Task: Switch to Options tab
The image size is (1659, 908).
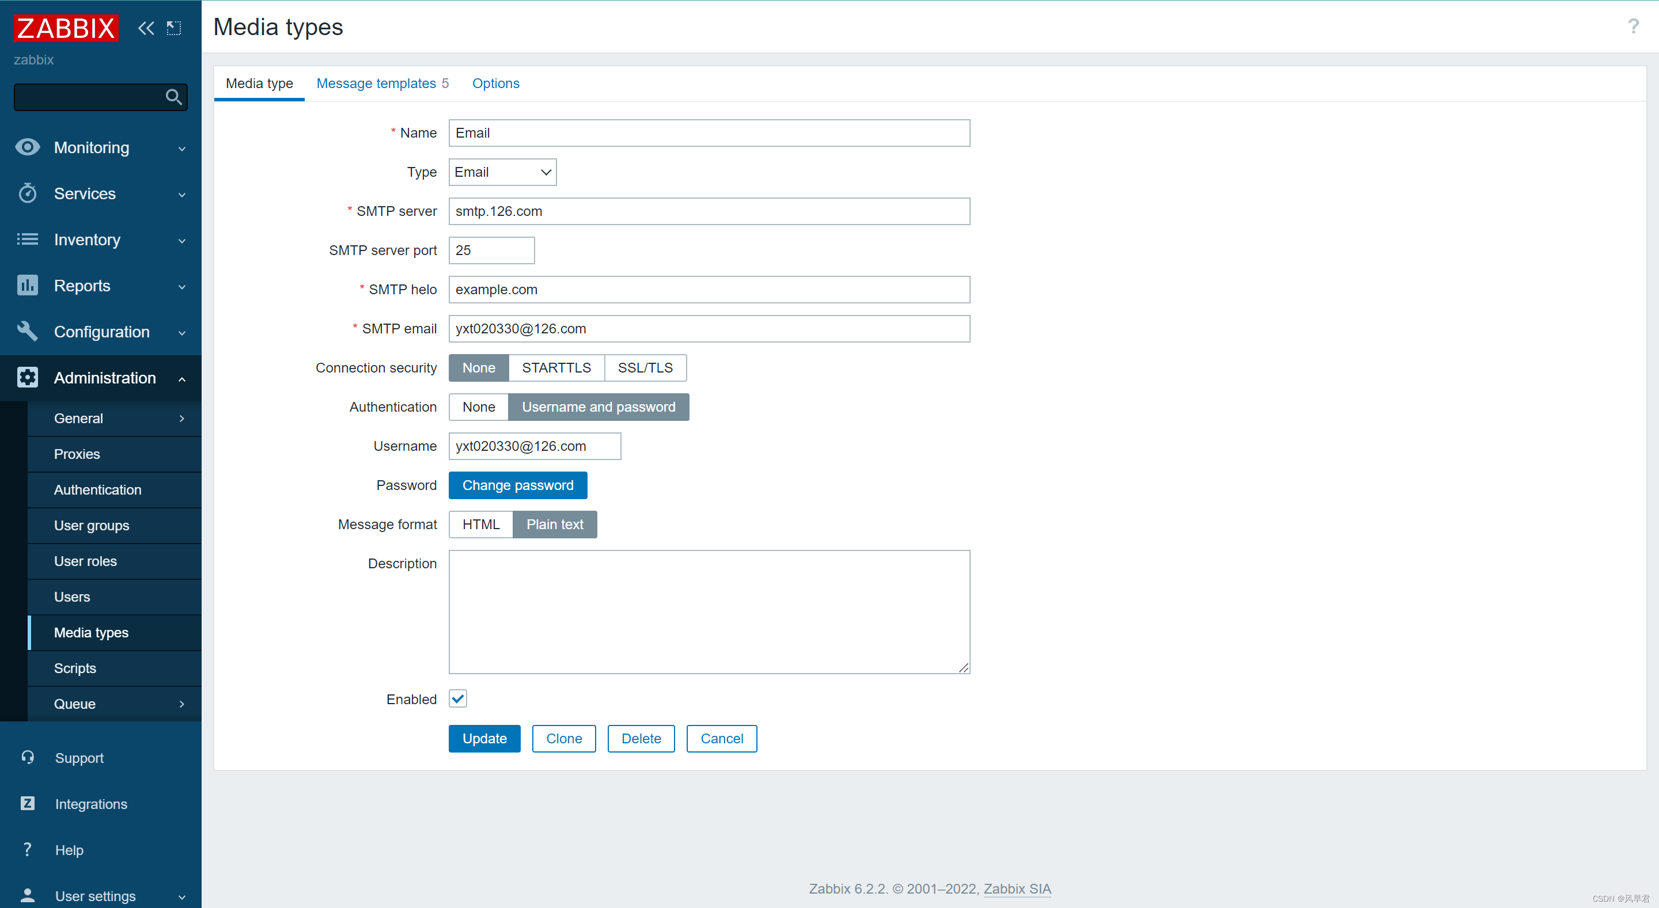Action: [x=494, y=84]
